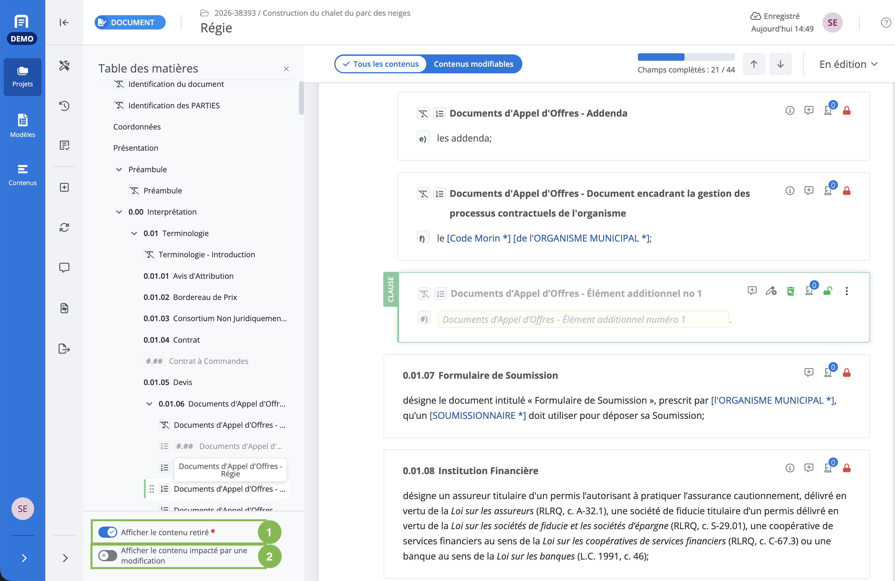
Task: Collapse the Préambule tree section
Action: pyautogui.click(x=119, y=170)
